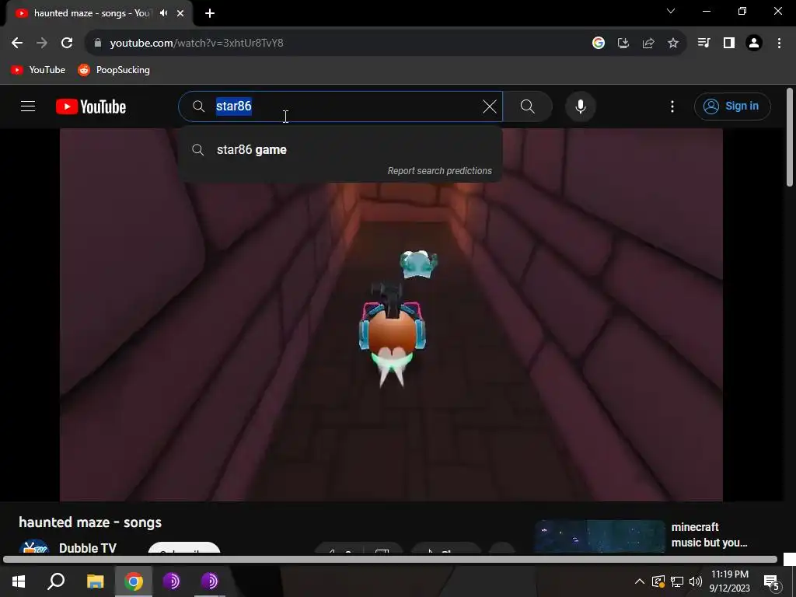
Task: Open the volume tray icon
Action: [x=696, y=581]
